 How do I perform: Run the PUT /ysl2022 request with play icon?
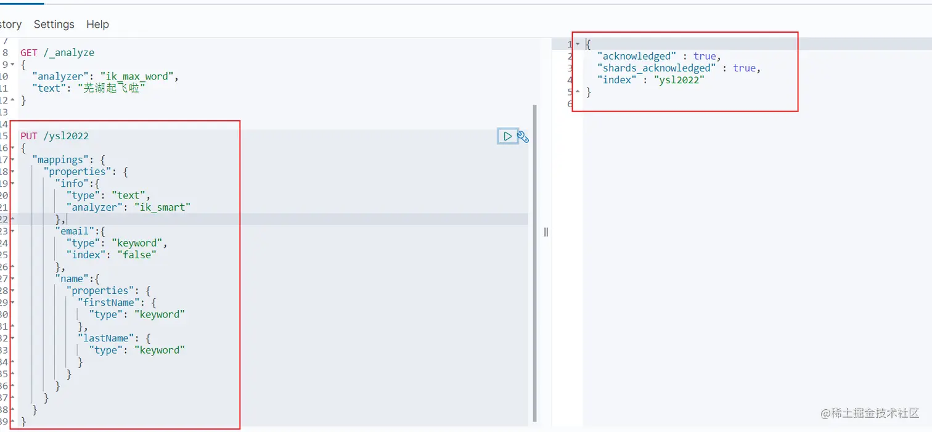click(x=507, y=136)
